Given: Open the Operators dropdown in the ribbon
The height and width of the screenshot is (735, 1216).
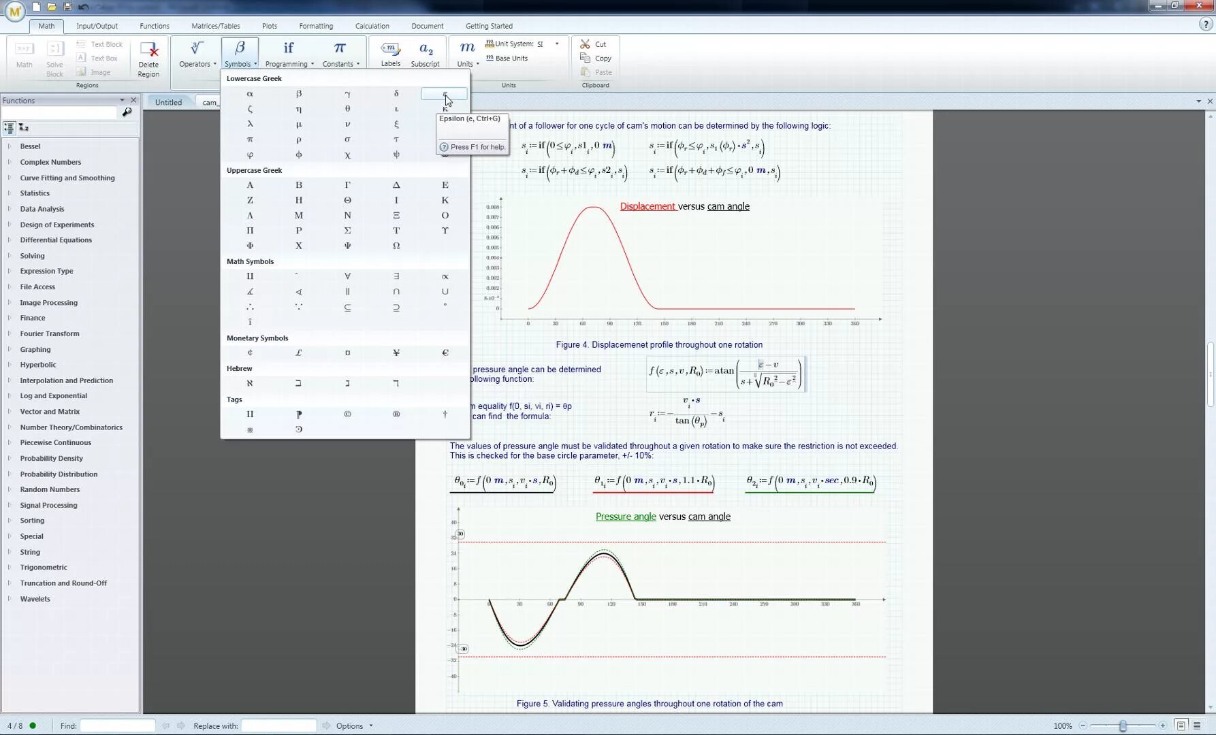Looking at the screenshot, I should coord(197,54).
